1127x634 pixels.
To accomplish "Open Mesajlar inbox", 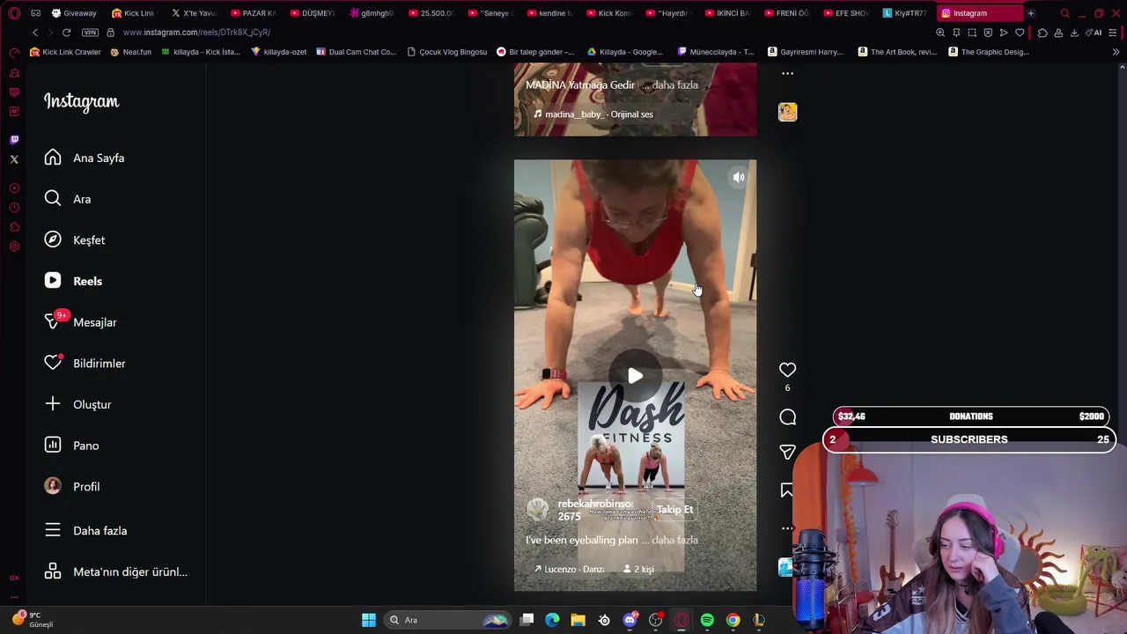I will click(x=81, y=322).
